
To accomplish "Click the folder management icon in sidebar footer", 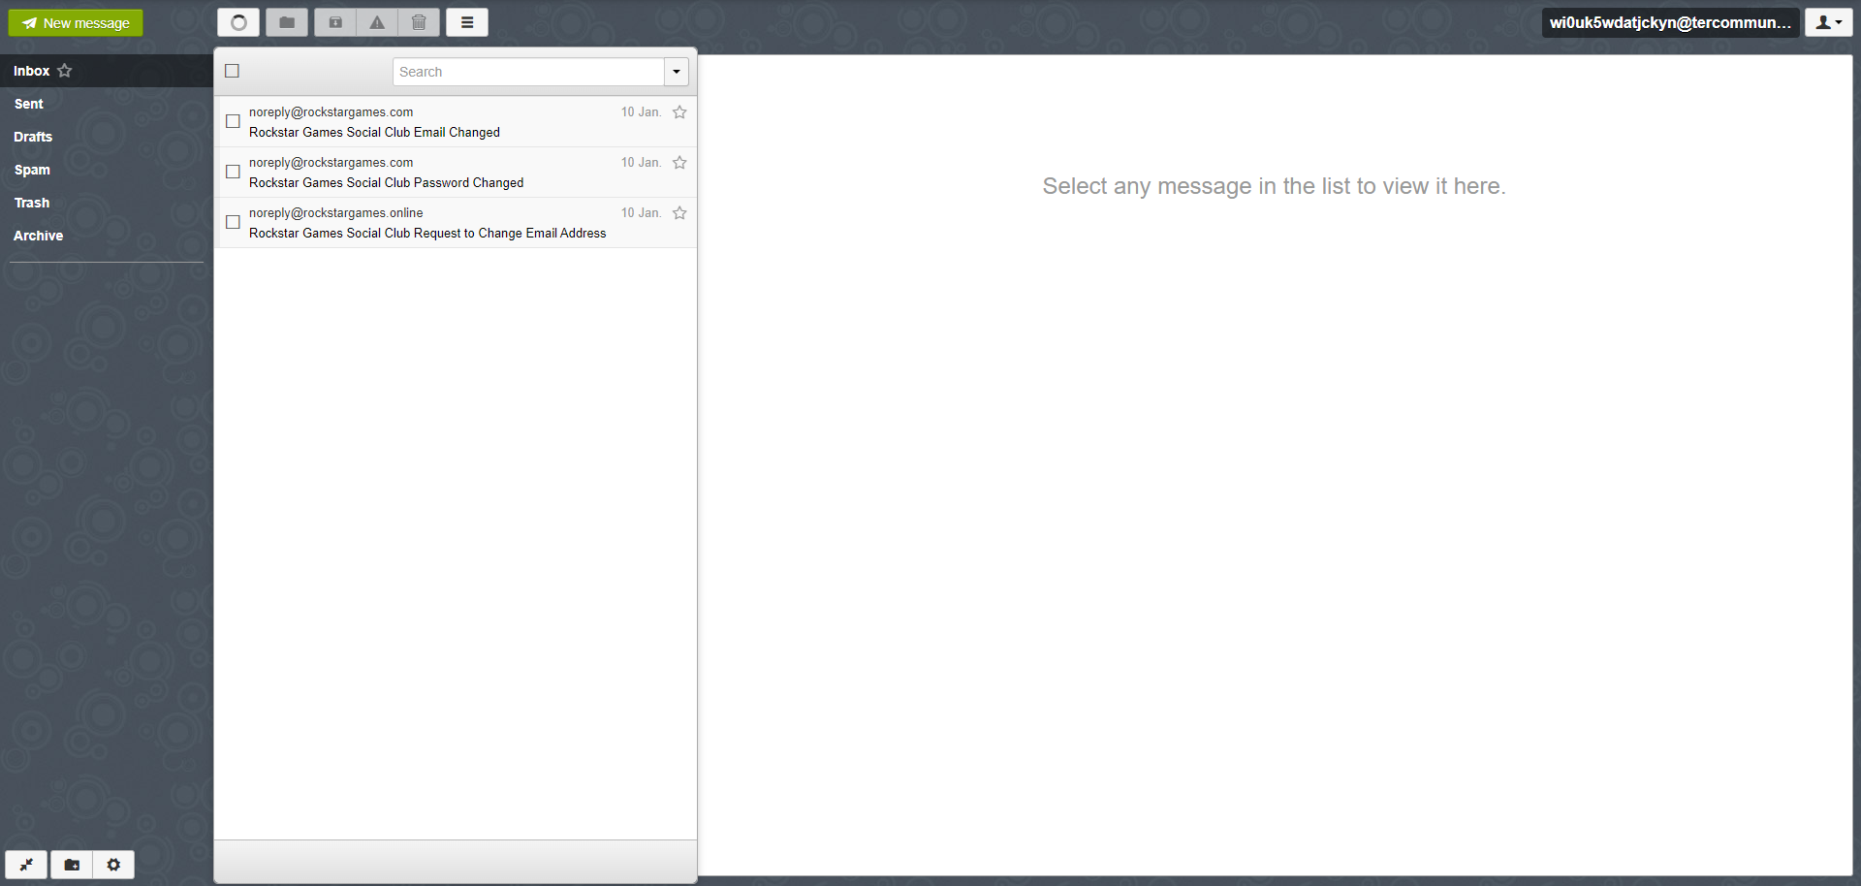I will click(72, 865).
